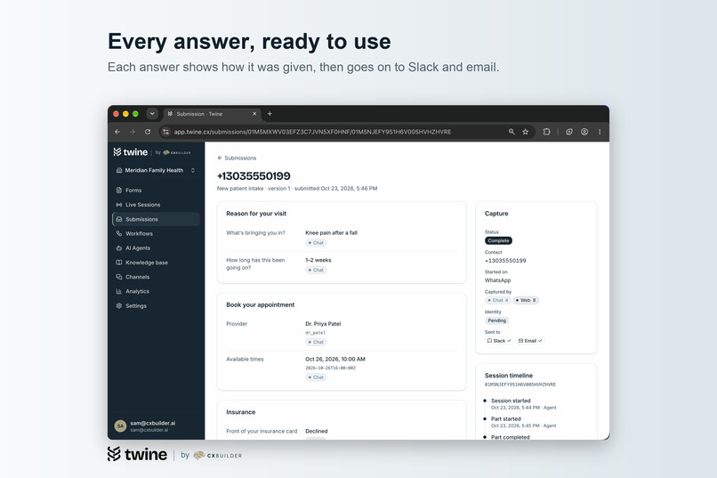
Task: Click the Channels chat icon
Action: click(119, 277)
